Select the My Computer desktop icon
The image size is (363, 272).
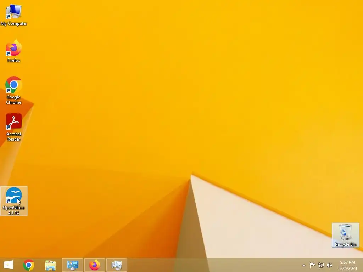coord(14,15)
